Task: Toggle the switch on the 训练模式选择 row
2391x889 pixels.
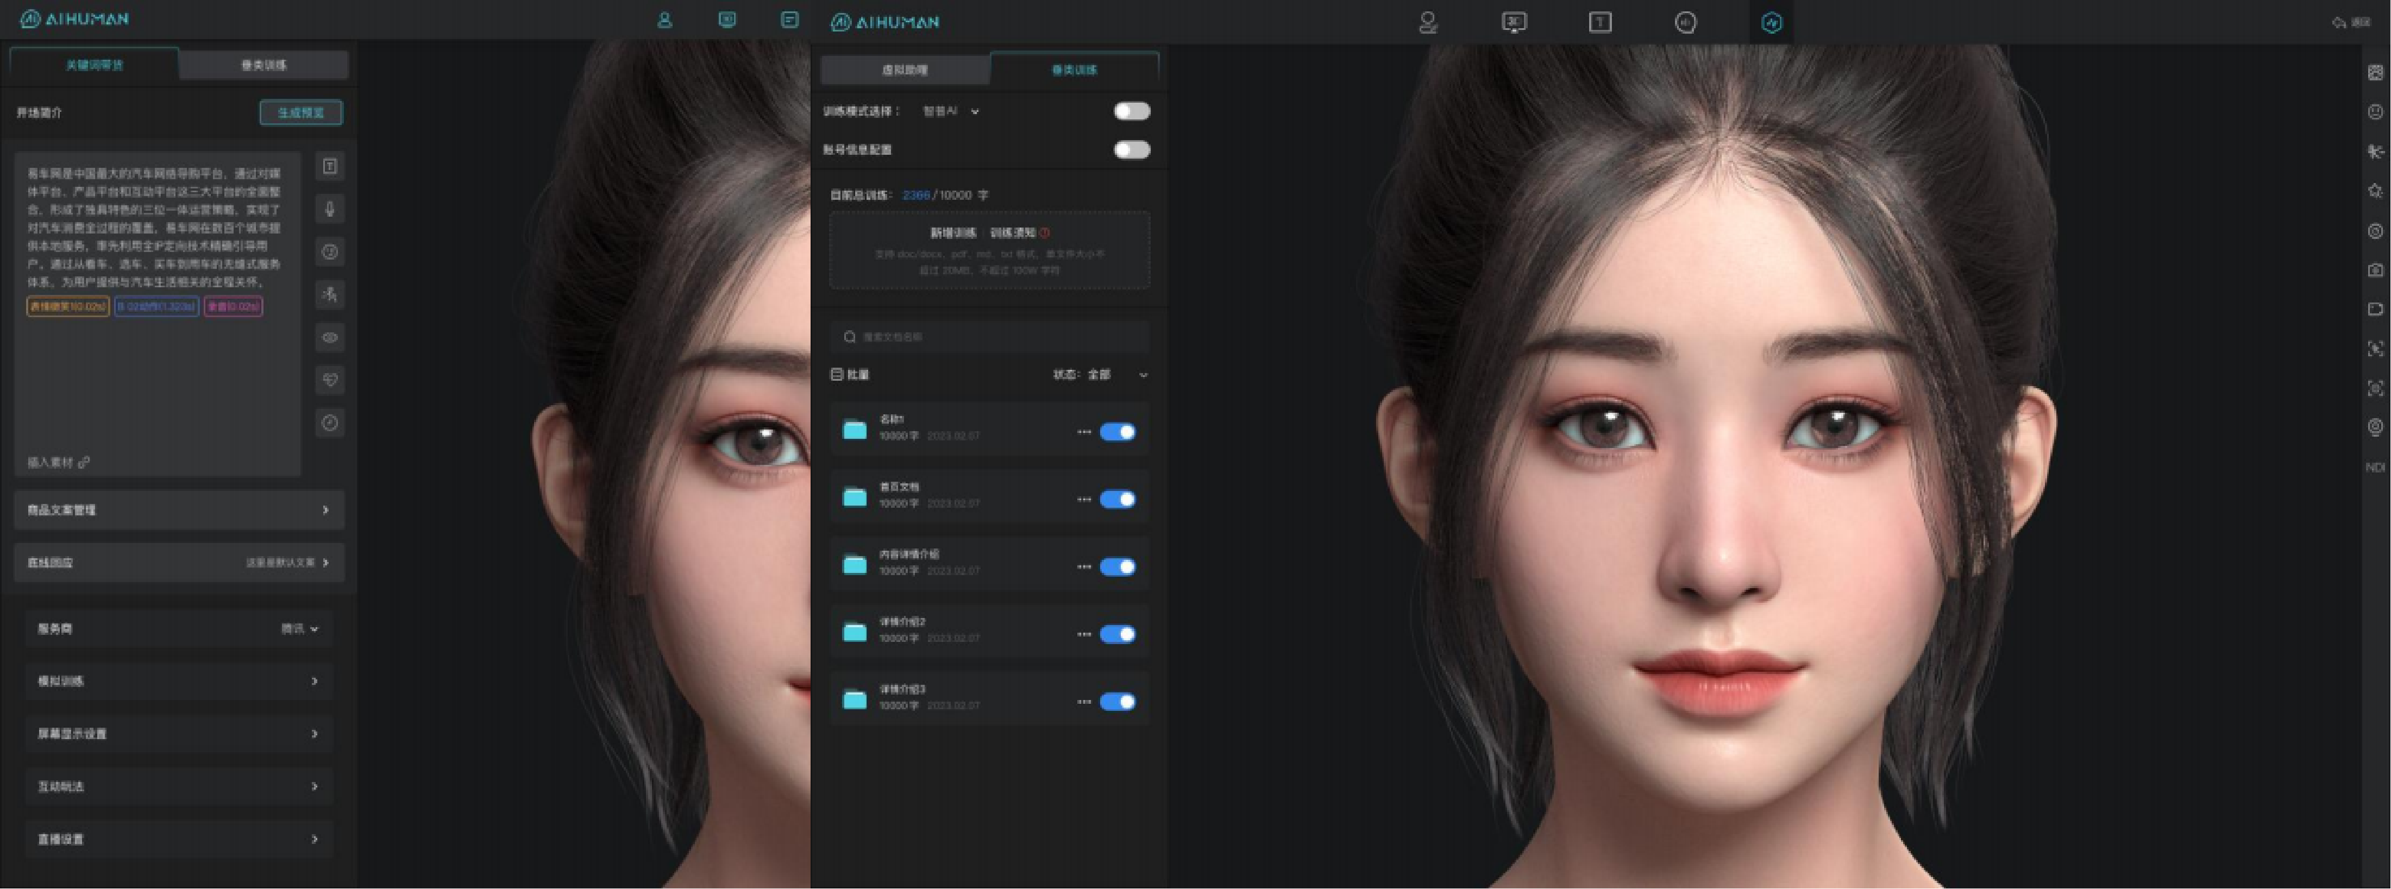Action: point(1132,111)
